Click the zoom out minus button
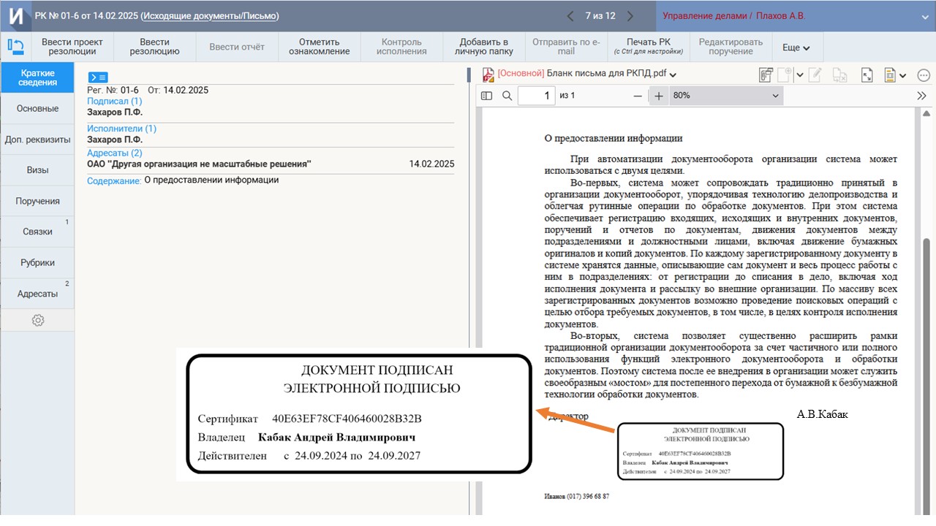 (638, 96)
